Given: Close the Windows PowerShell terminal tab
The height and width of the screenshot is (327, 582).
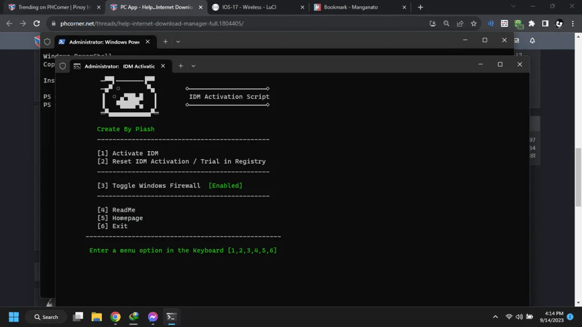Looking at the screenshot, I should pos(148,41).
